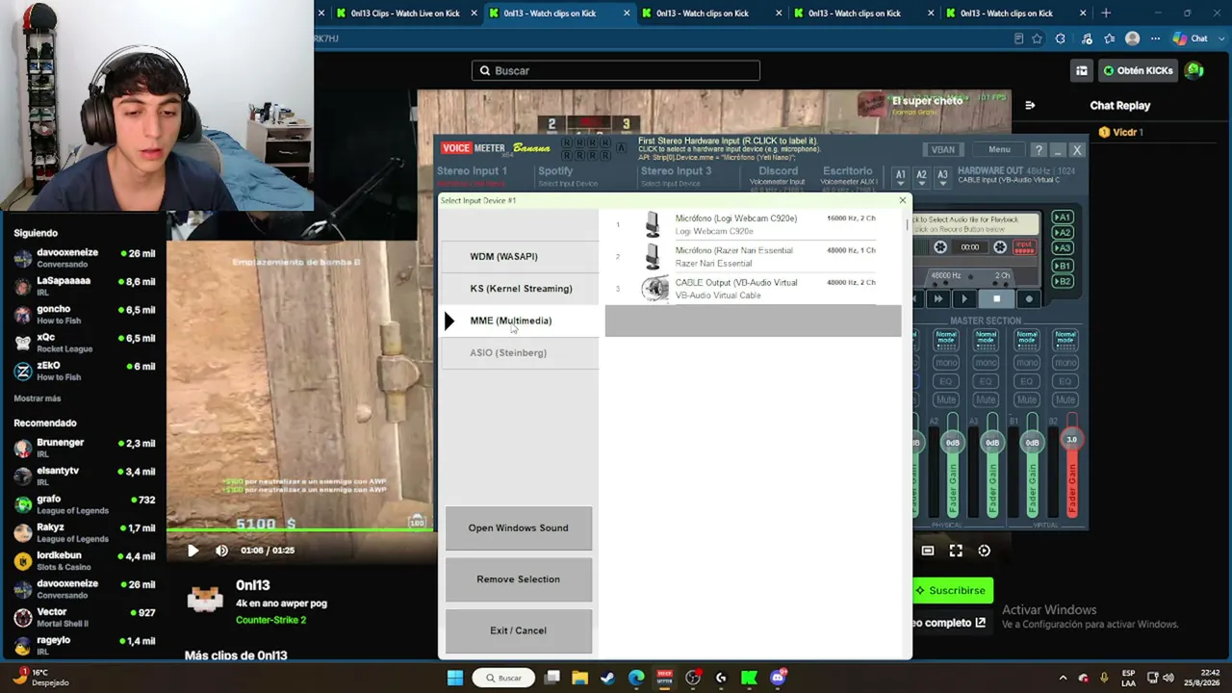Open the A3 hardware output dropdown
Screen dimensions: 1232x693
[x=942, y=176]
